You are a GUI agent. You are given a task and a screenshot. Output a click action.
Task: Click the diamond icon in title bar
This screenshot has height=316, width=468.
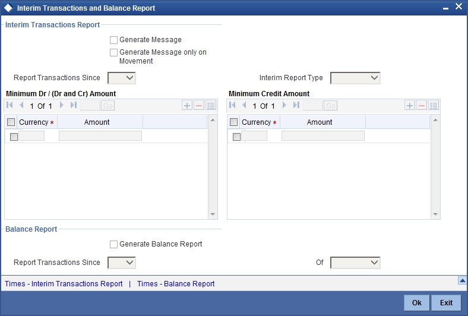click(x=9, y=8)
